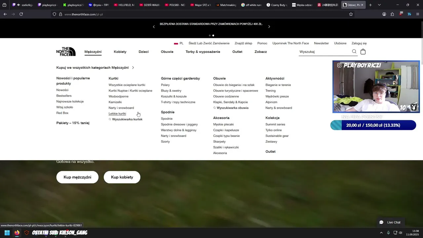Open Śledź Lub Zwróć Zamówienie link
Image resolution: width=423 pixels, height=238 pixels.
click(209, 43)
